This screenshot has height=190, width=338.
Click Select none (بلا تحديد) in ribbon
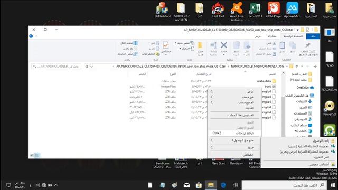[130, 49]
